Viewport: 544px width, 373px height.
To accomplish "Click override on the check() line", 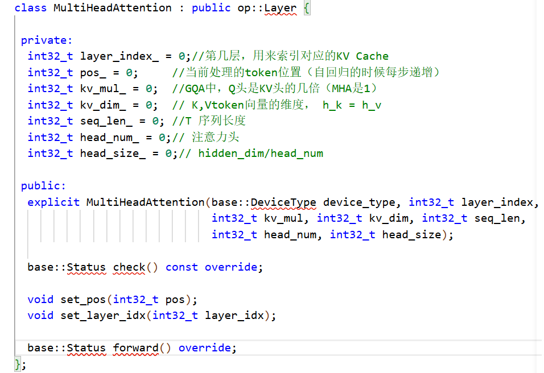I will (230, 267).
